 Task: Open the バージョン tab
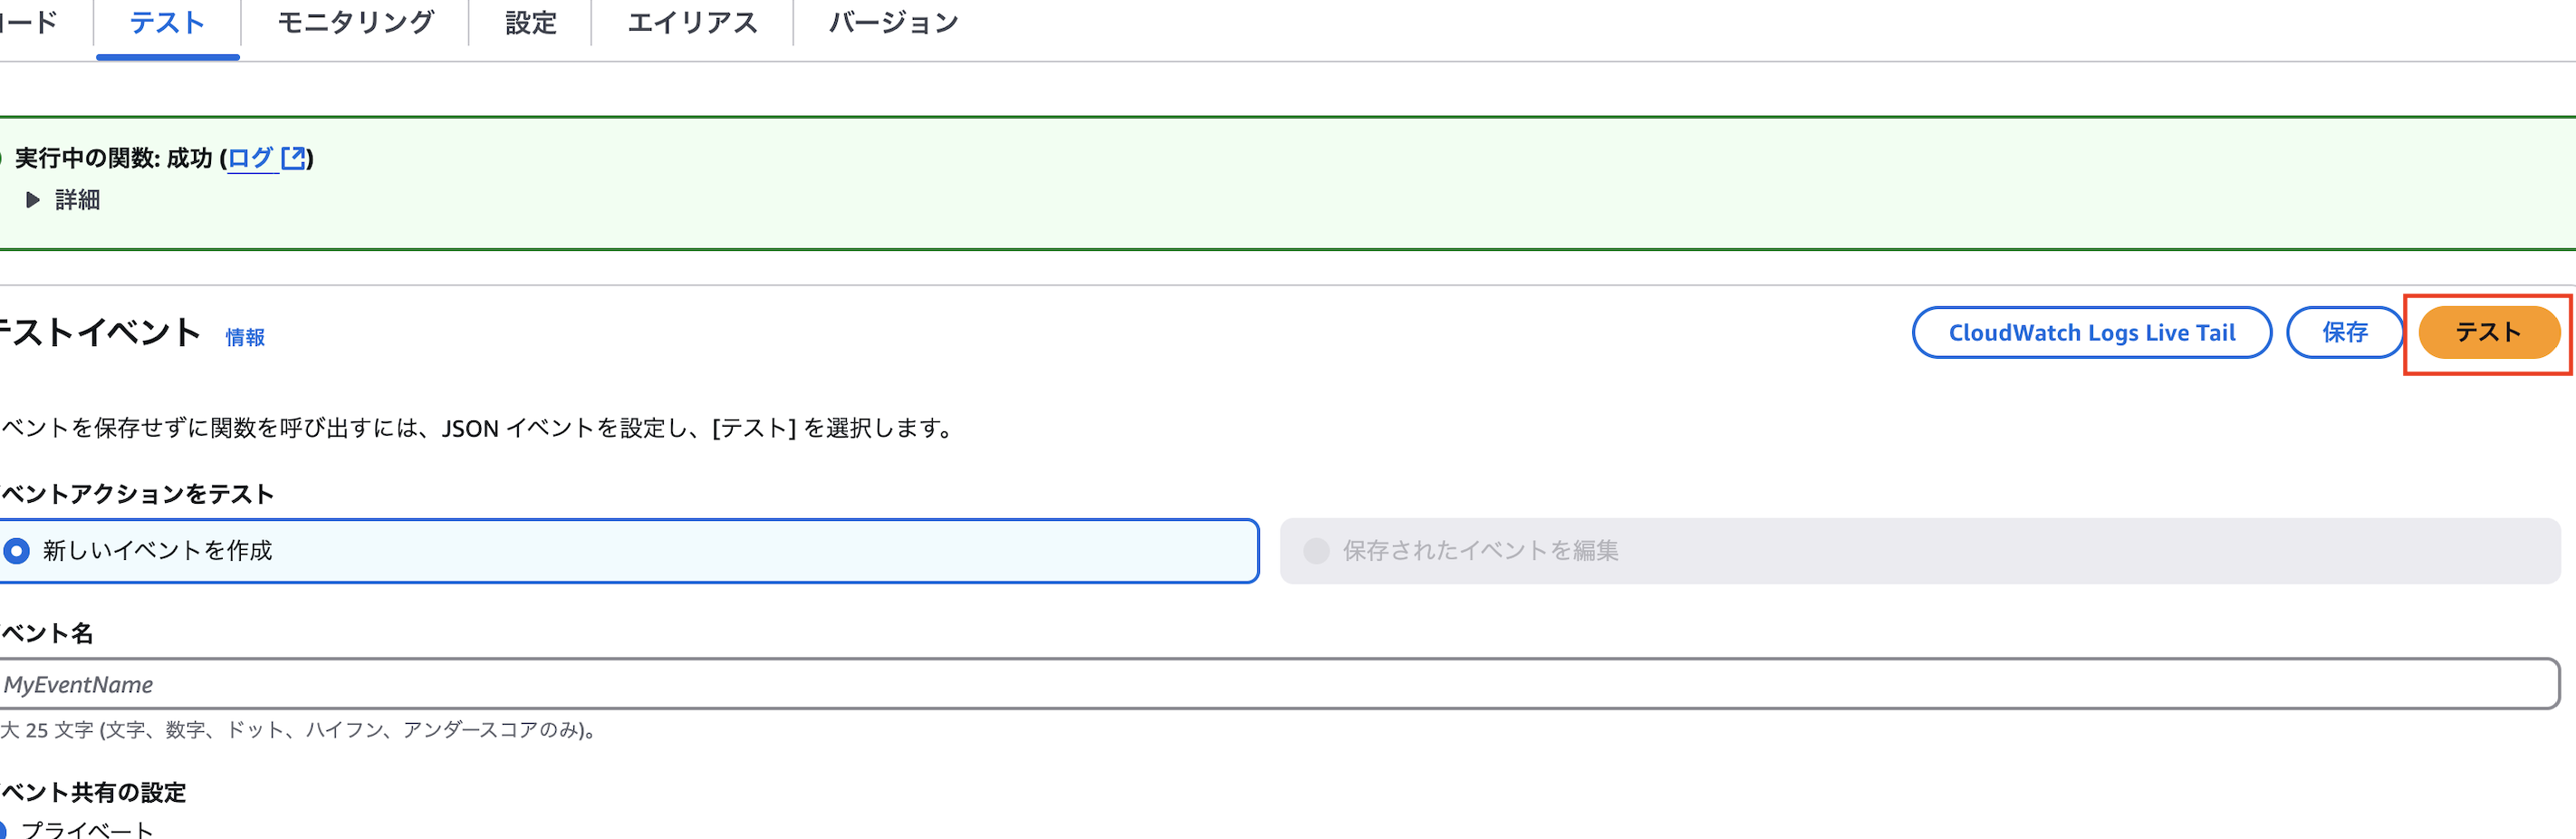point(892,22)
